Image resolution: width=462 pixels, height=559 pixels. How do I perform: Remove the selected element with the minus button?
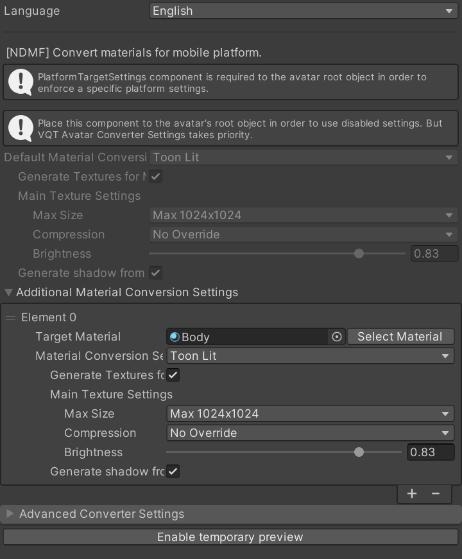coord(436,493)
